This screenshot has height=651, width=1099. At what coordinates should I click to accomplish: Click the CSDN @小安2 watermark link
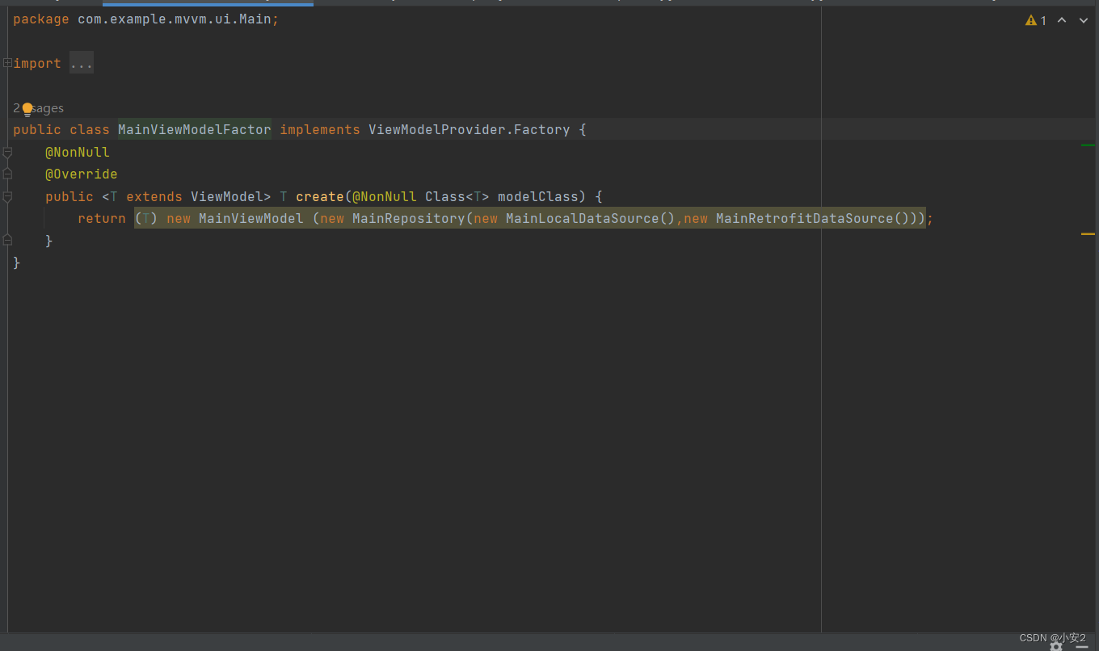(x=1052, y=637)
